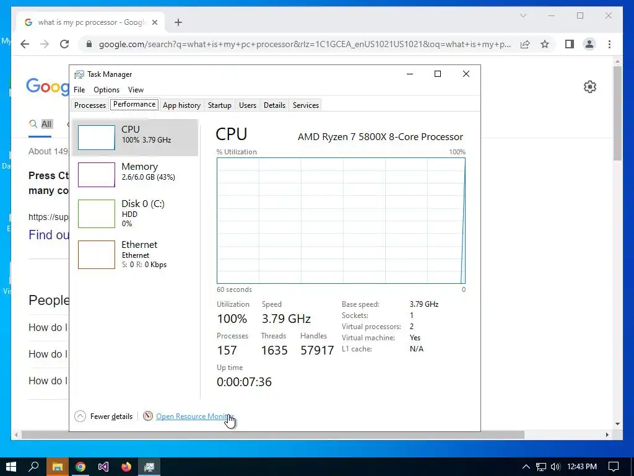Switch to the App history tab
The height and width of the screenshot is (476, 634).
pos(181,105)
